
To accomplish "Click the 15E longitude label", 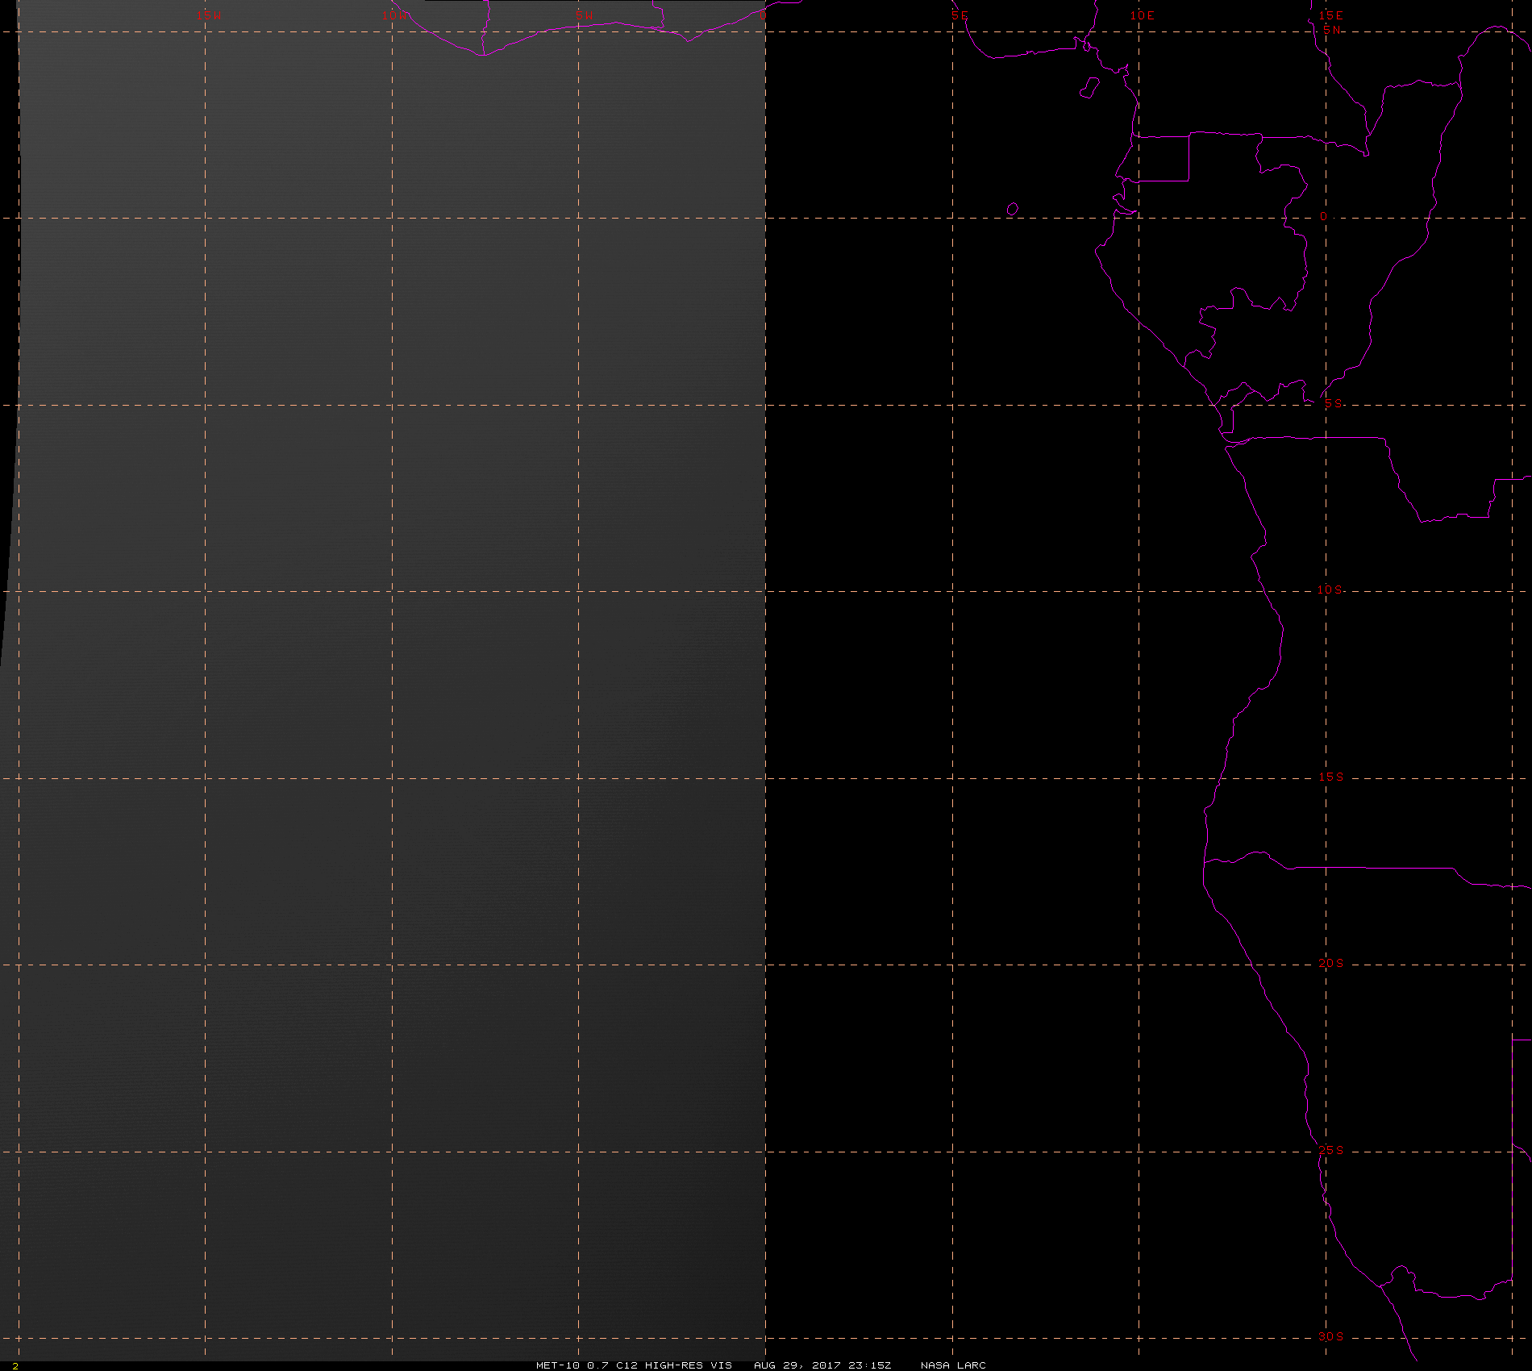I will tap(1331, 15).
